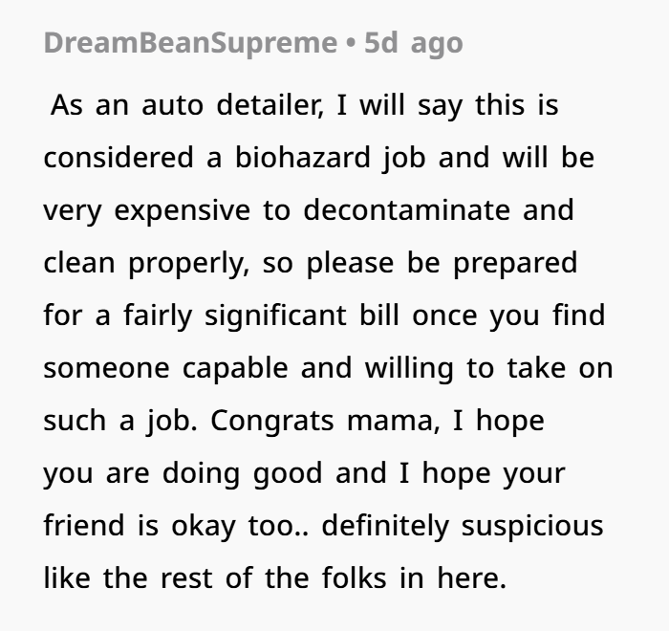The height and width of the screenshot is (631, 669).
Task: Click the bullet separator after the username
Action: tap(351, 43)
